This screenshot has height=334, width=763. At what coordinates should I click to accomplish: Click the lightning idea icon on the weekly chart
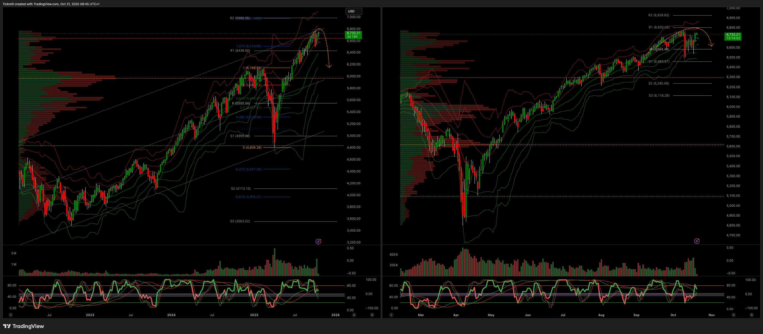[x=318, y=241]
